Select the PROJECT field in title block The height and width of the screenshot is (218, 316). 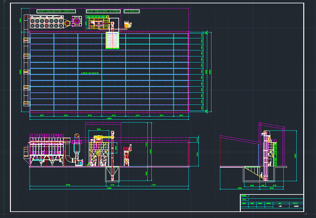(x=244, y=196)
